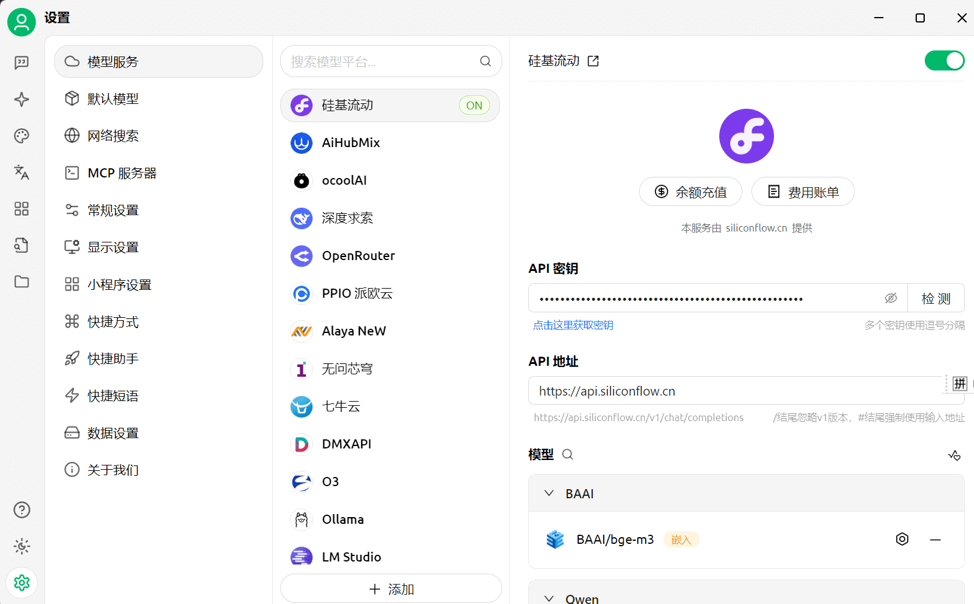This screenshot has height=604, width=974.
Task: Open settings gear for BAAI/bge-m3 model
Action: 902,539
